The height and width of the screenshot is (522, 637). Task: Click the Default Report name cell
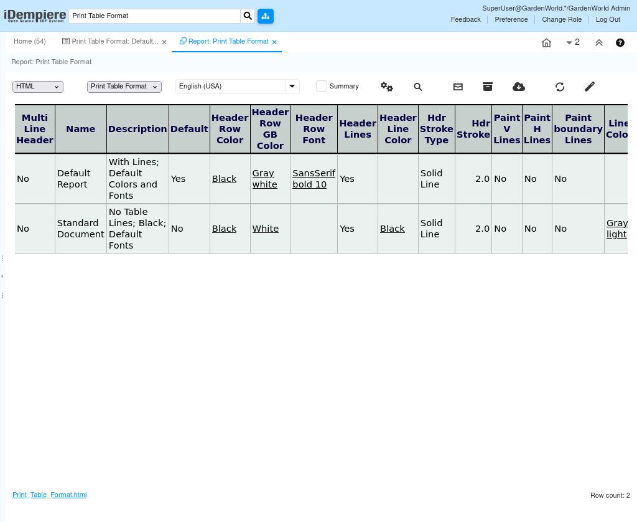click(81, 179)
